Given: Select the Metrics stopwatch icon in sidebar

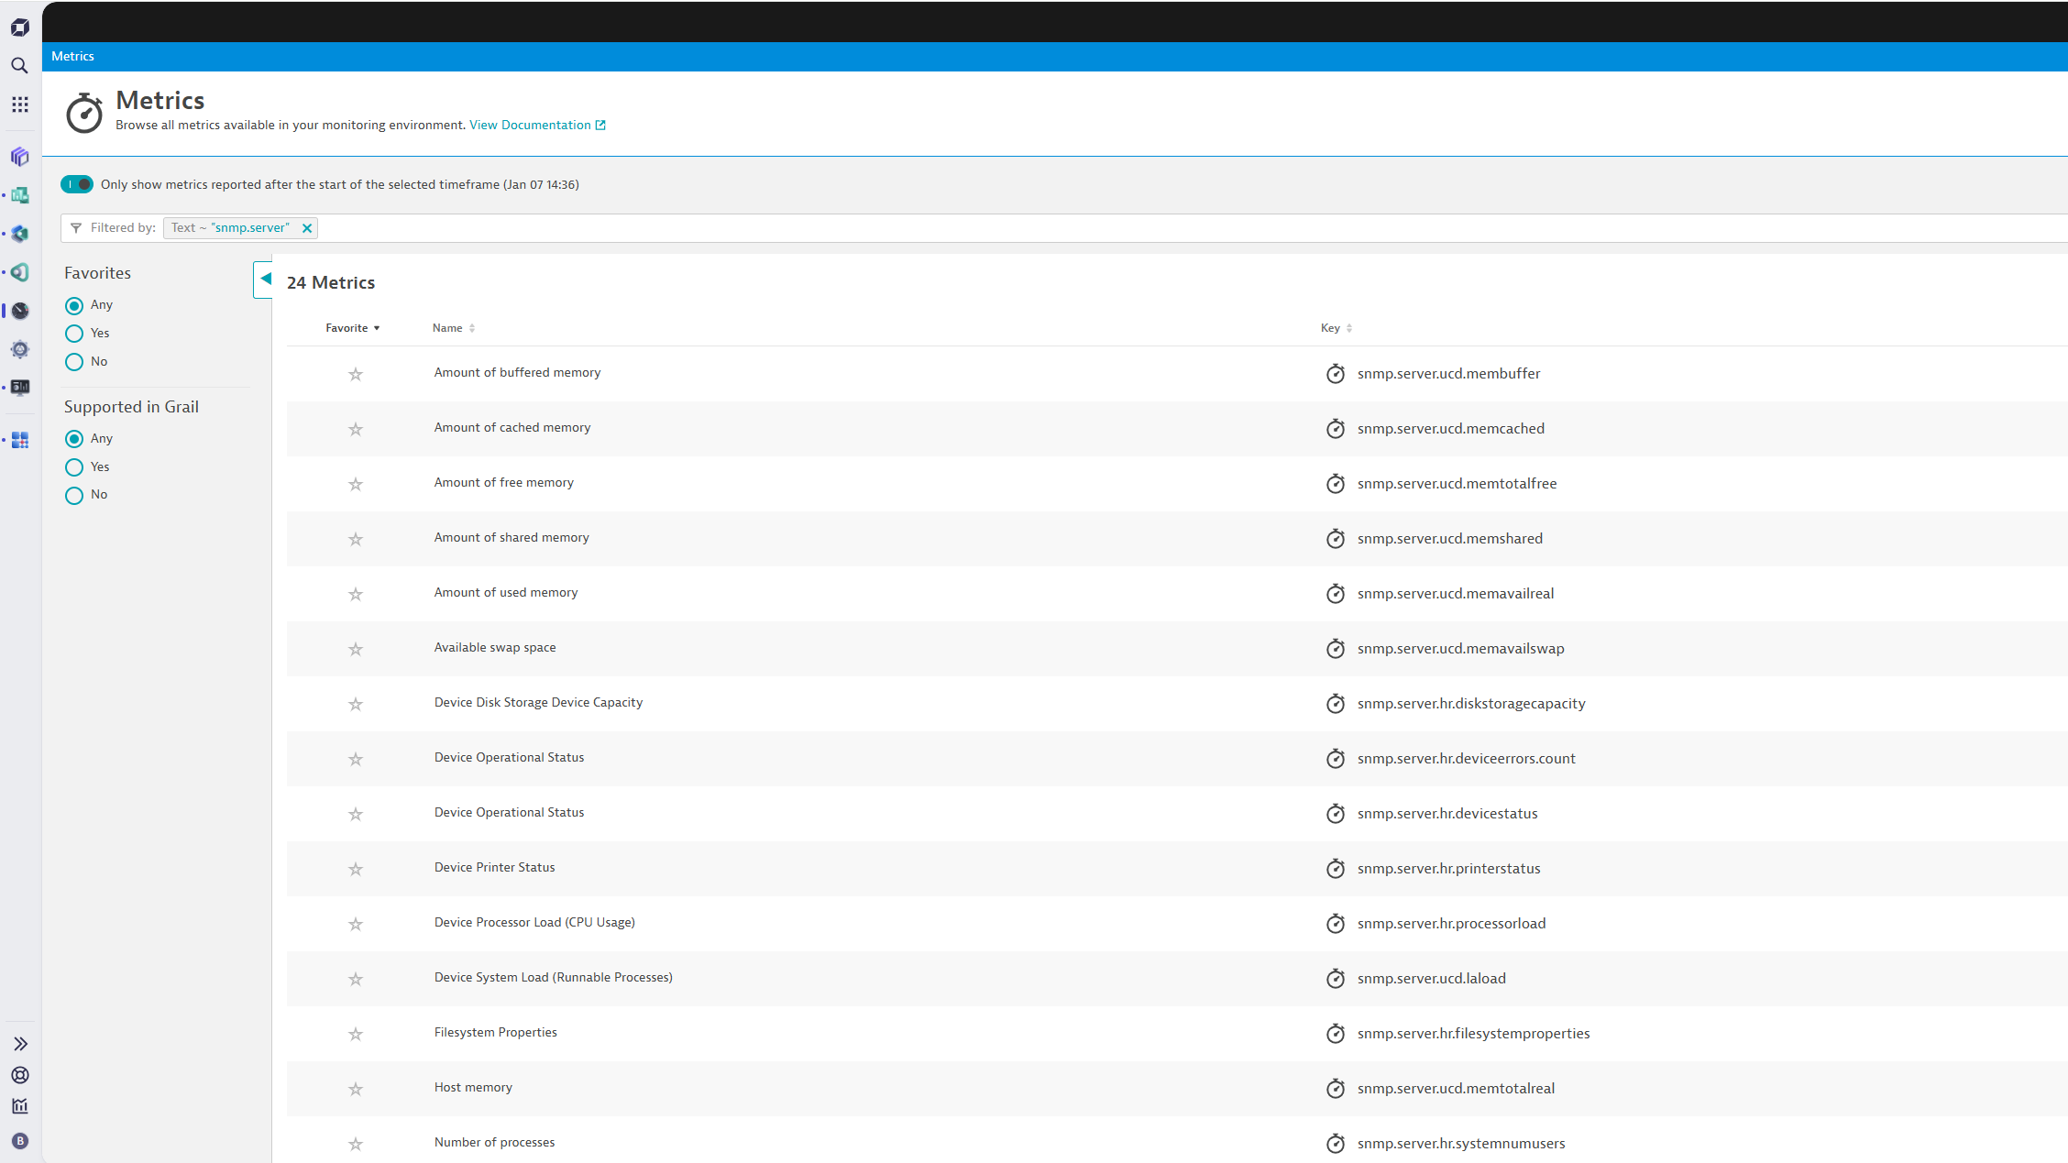Looking at the screenshot, I should tap(19, 310).
